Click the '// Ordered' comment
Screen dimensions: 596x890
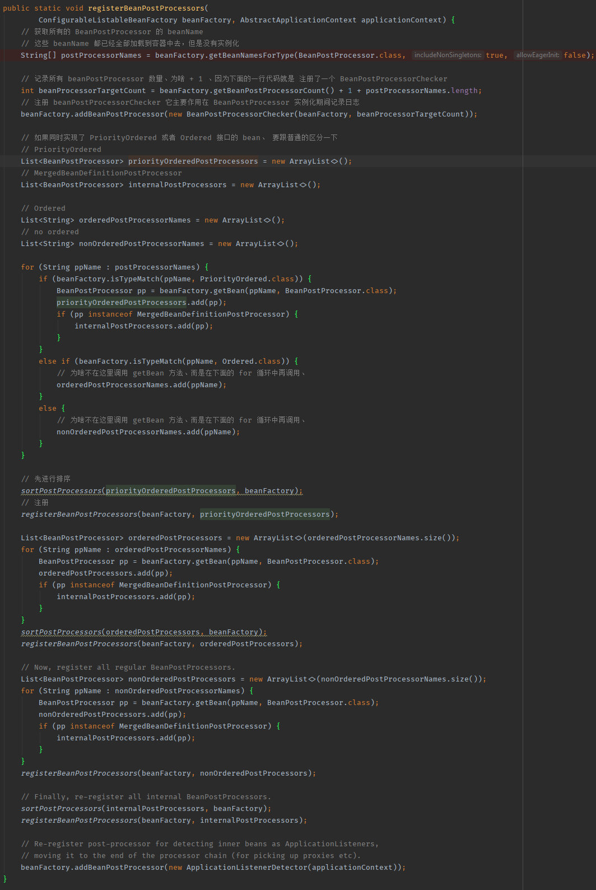[43, 208]
